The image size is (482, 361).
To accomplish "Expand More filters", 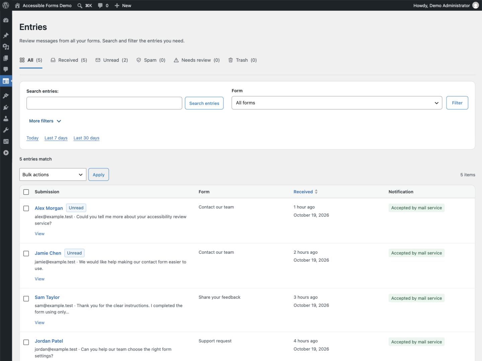I will click(x=45, y=121).
